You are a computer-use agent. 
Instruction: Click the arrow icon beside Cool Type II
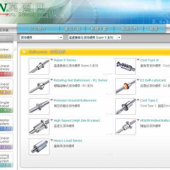click(x=138, y=59)
